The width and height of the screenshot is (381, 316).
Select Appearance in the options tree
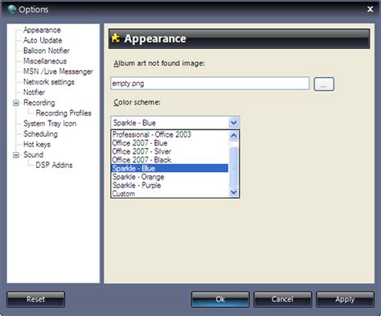pyautogui.click(x=42, y=30)
